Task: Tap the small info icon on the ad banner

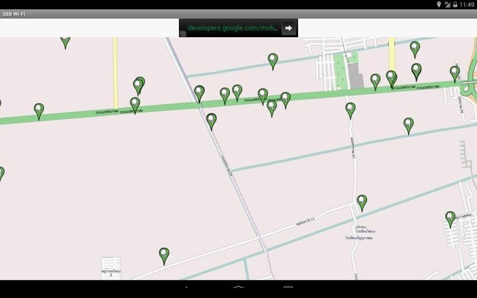Action: [183, 34]
